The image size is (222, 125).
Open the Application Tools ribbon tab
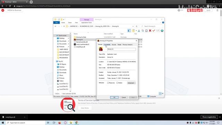pyautogui.click(x=86, y=23)
